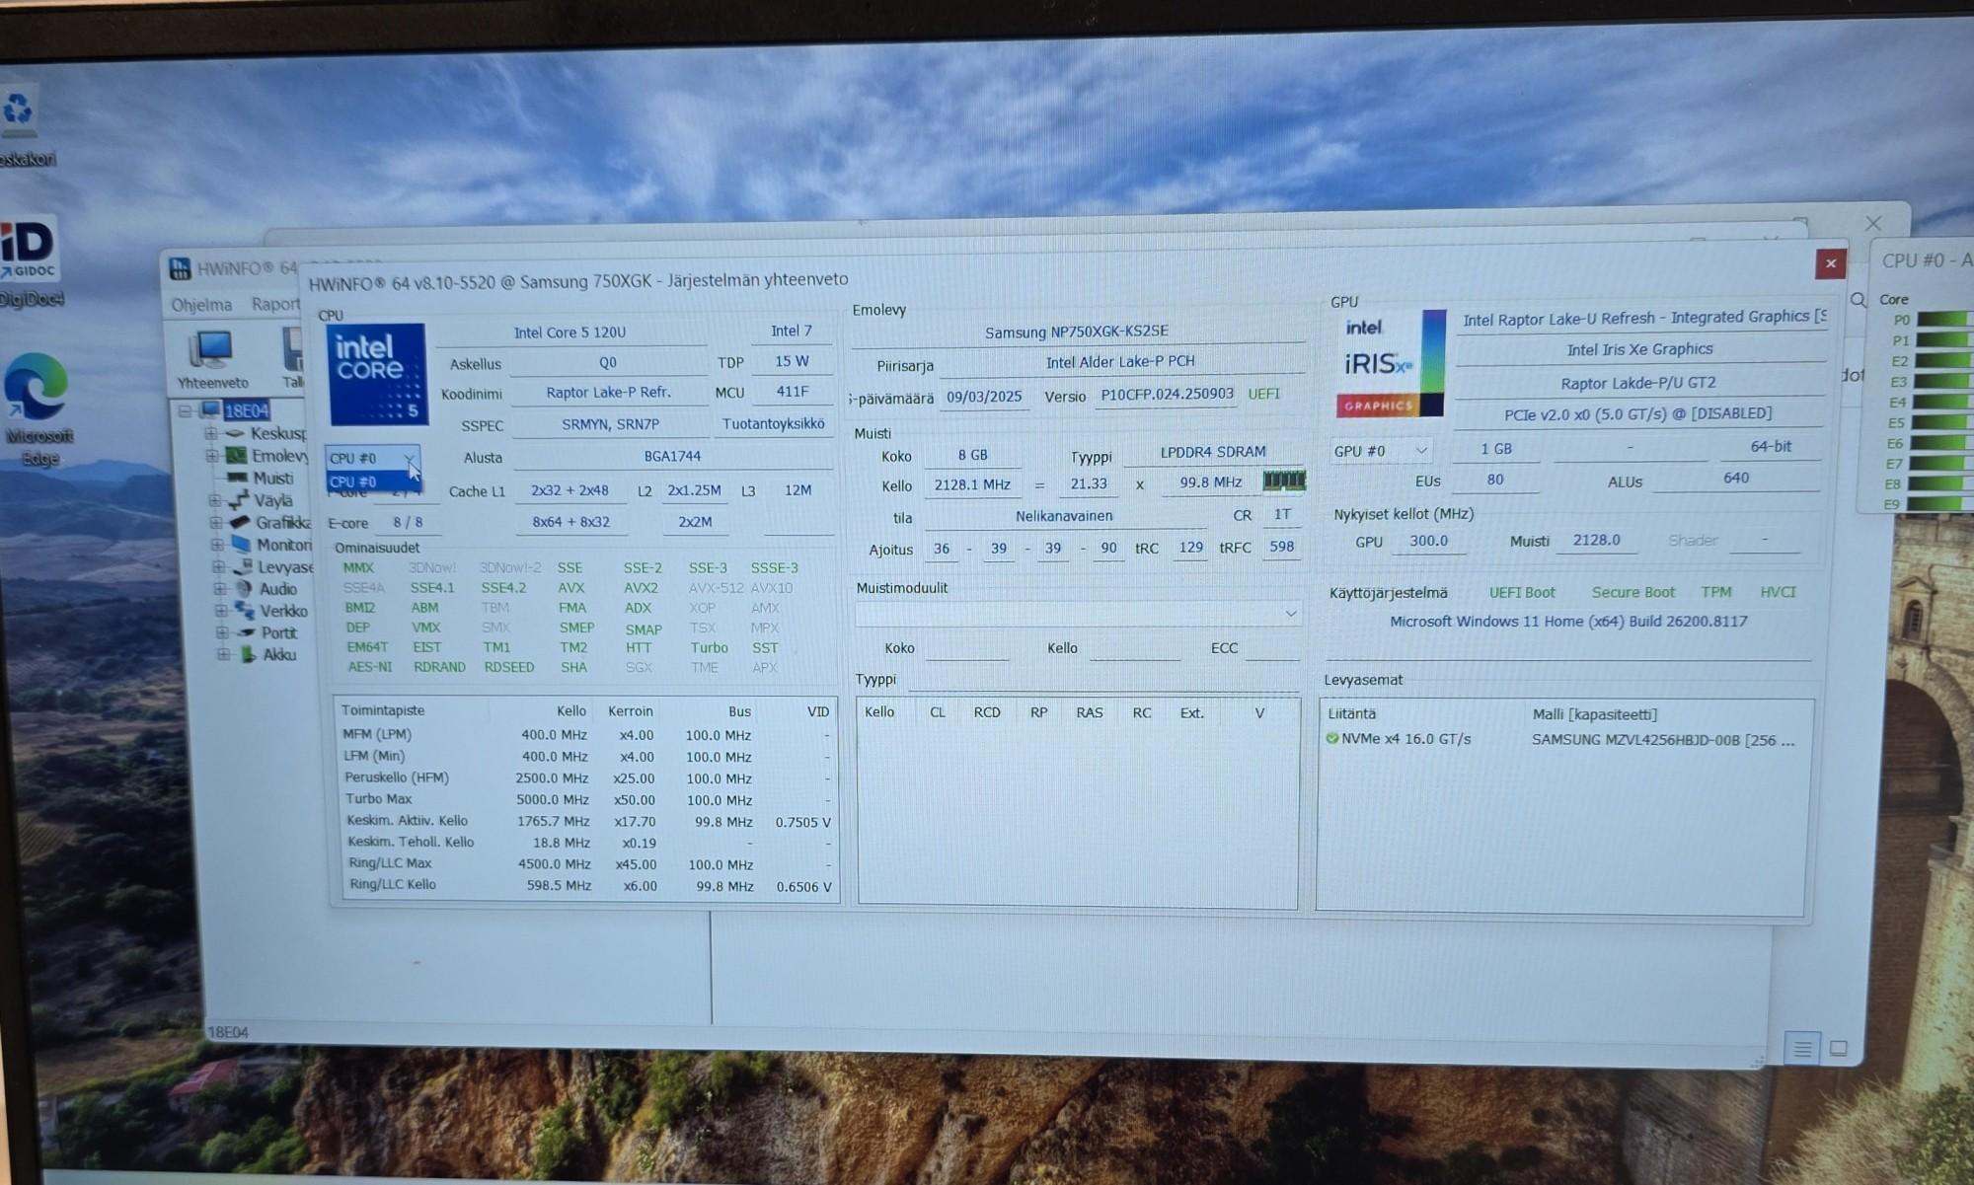Close the Järjestelmän yhteenveto window
Viewport: 1974px width, 1185px height.
click(x=1830, y=262)
